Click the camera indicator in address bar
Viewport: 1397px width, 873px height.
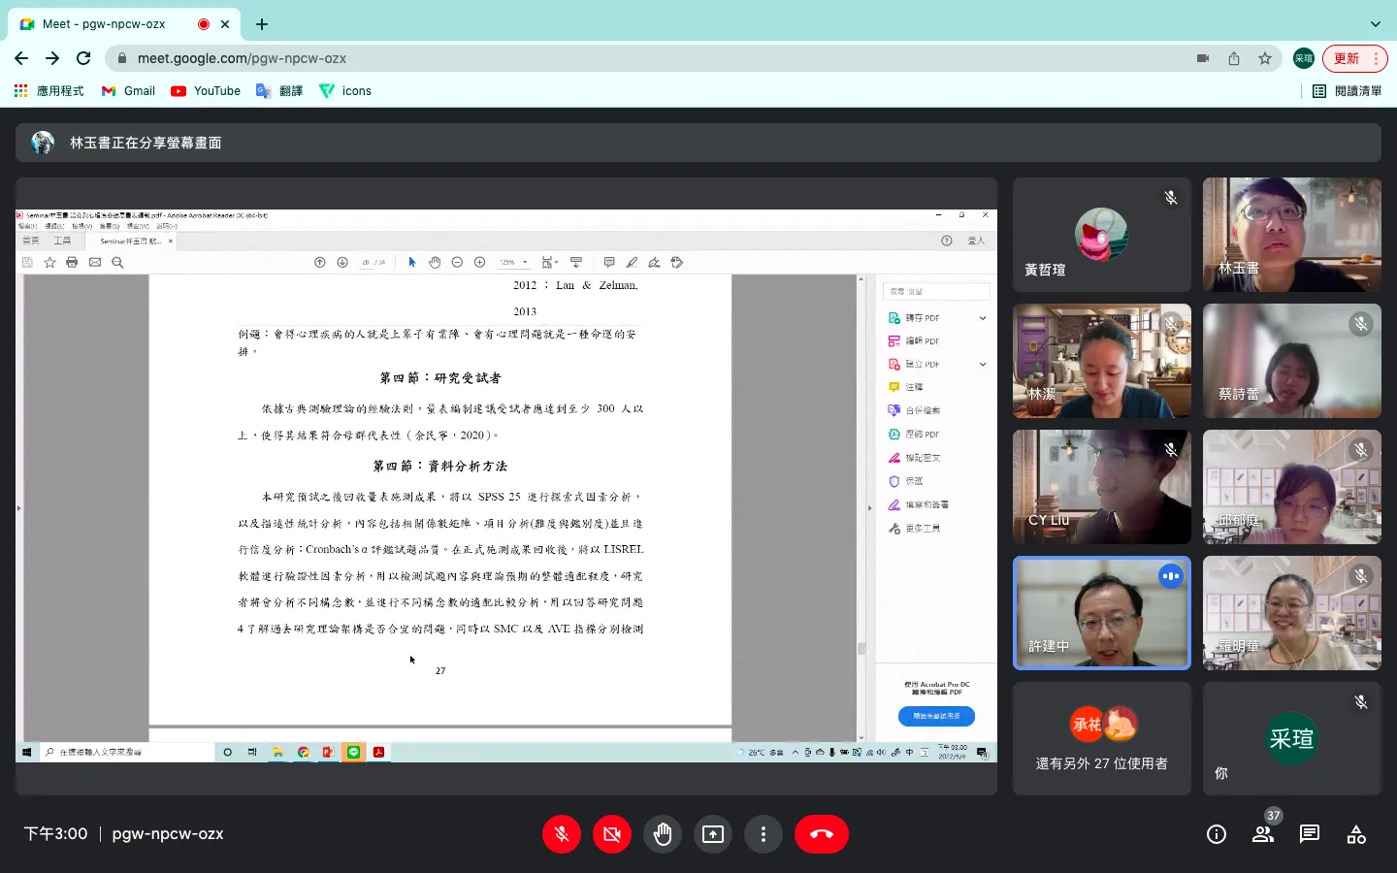click(1203, 58)
